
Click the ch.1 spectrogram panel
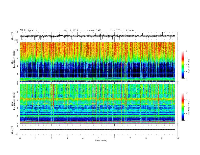pyautogui.click(x=97, y=62)
